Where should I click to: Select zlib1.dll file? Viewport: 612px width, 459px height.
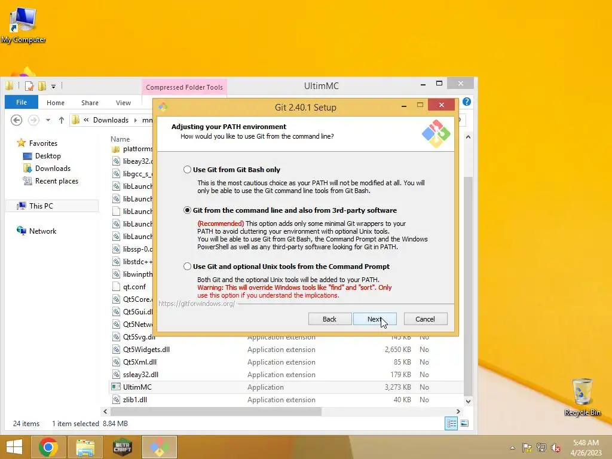click(x=134, y=399)
